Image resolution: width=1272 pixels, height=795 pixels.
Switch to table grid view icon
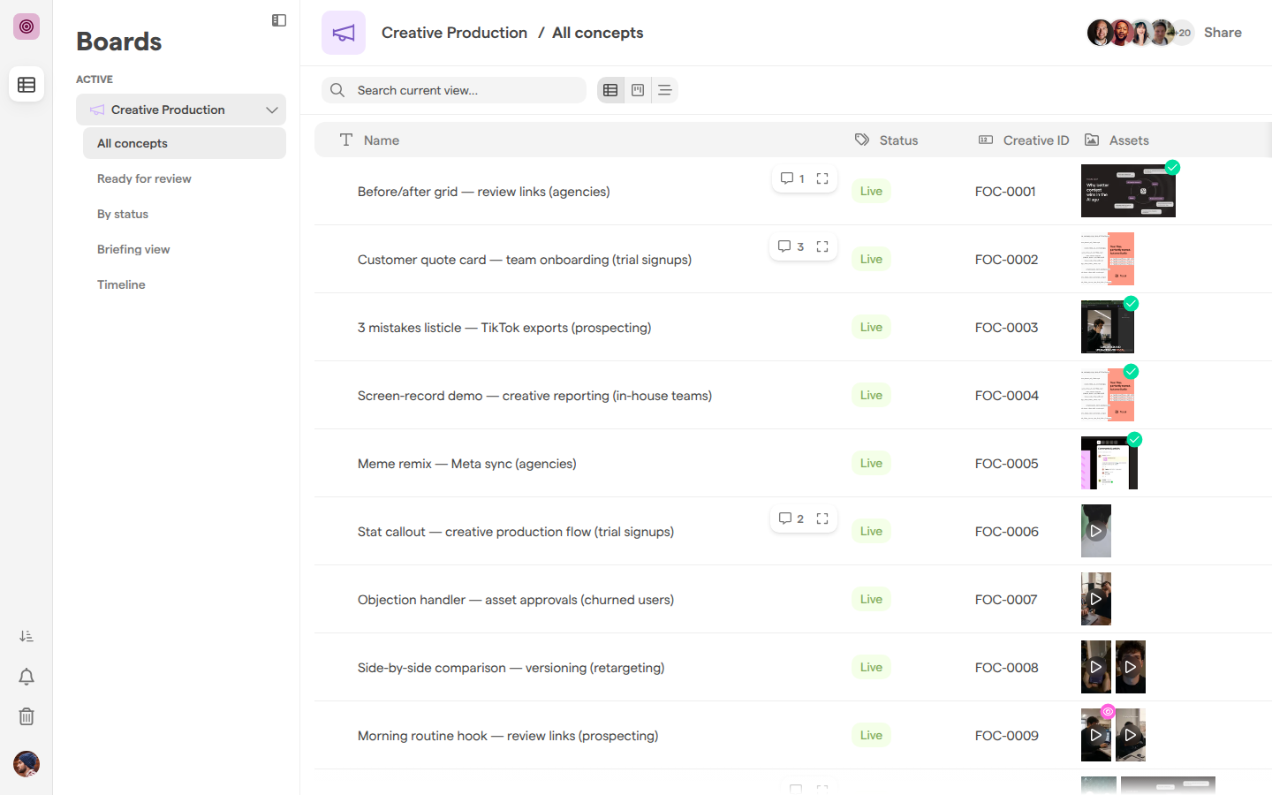[610, 90]
